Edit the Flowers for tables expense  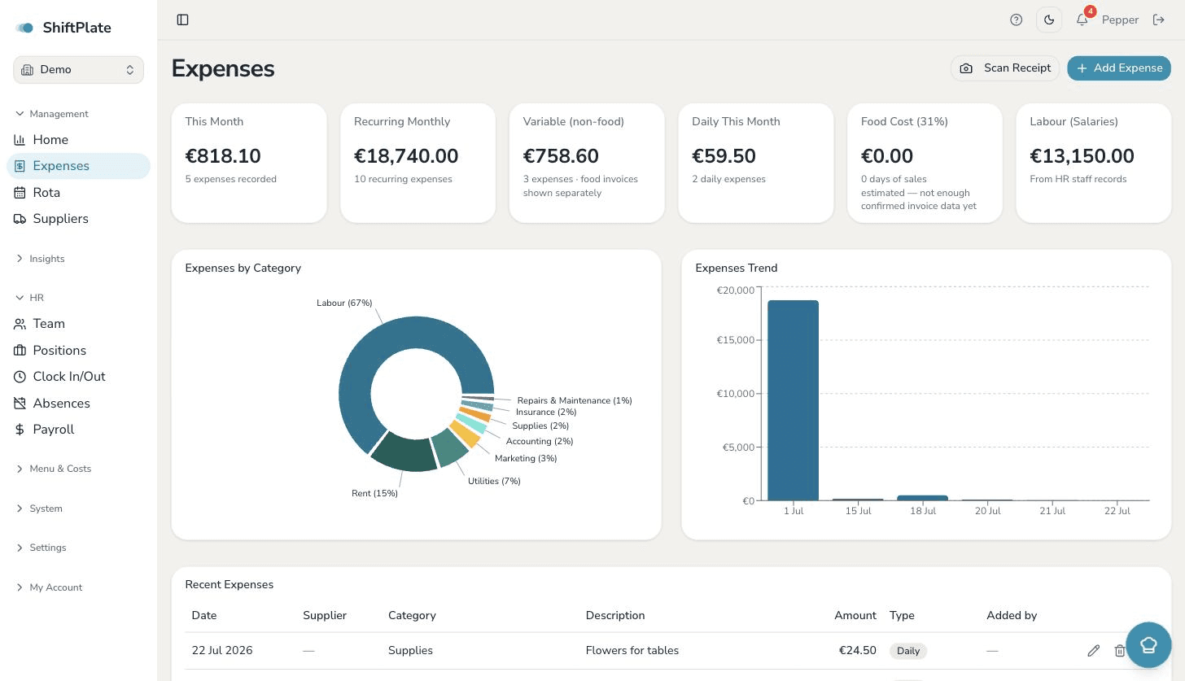(1094, 651)
